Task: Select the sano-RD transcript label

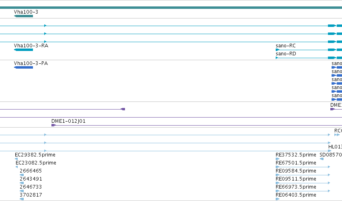Action: pos(286,54)
